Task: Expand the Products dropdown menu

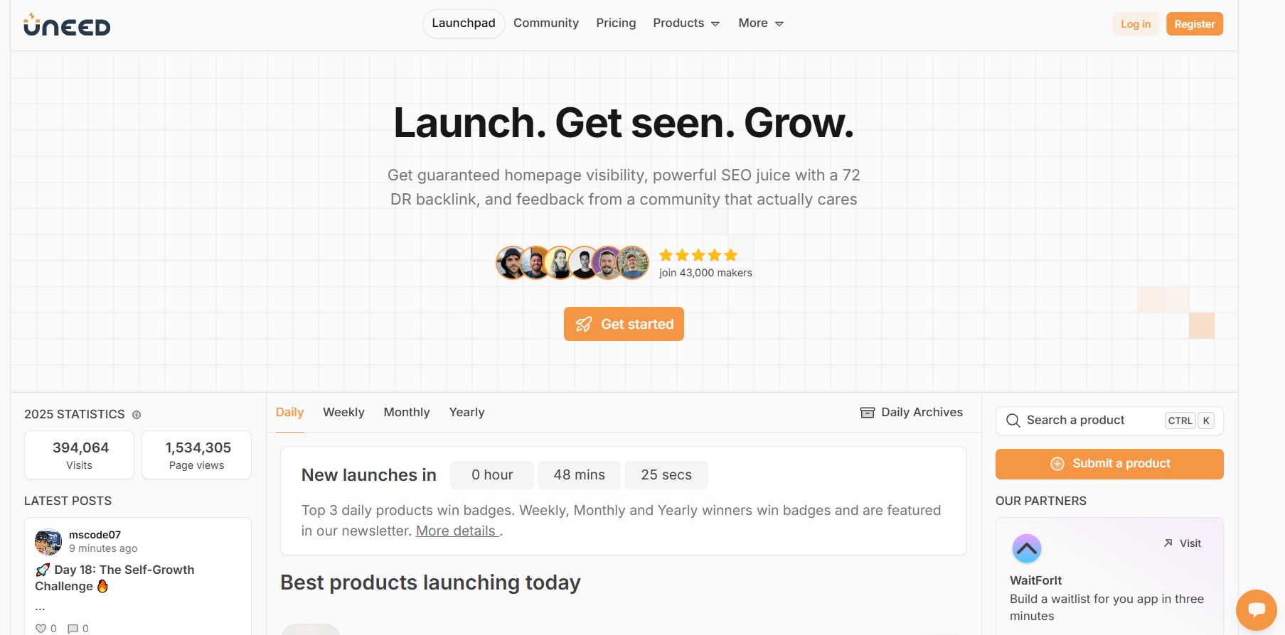Action: (686, 23)
